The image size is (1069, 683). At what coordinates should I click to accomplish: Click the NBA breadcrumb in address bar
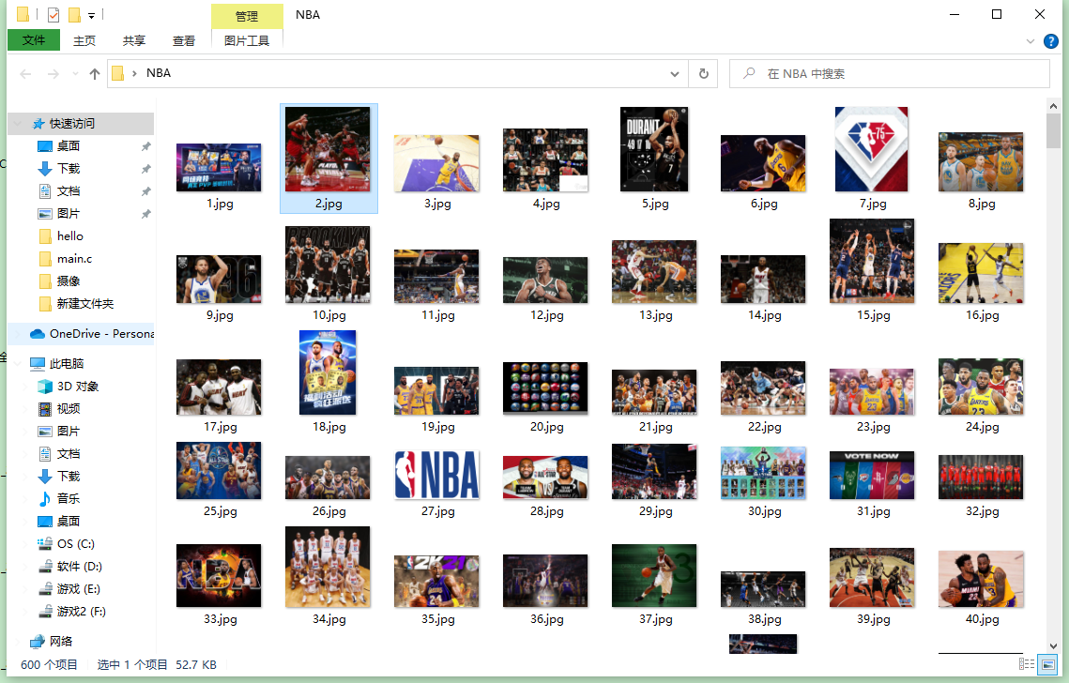click(159, 73)
